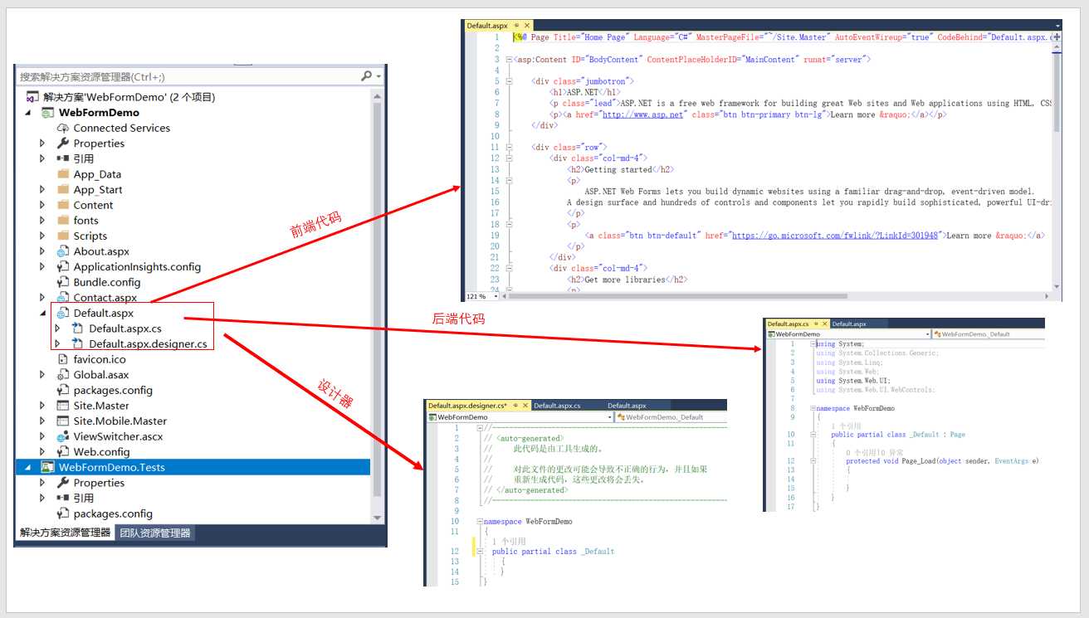Screen dimensions: 1089x618
Task: Click the go.microsoft.com fwlink URL in code
Action: [x=835, y=236]
